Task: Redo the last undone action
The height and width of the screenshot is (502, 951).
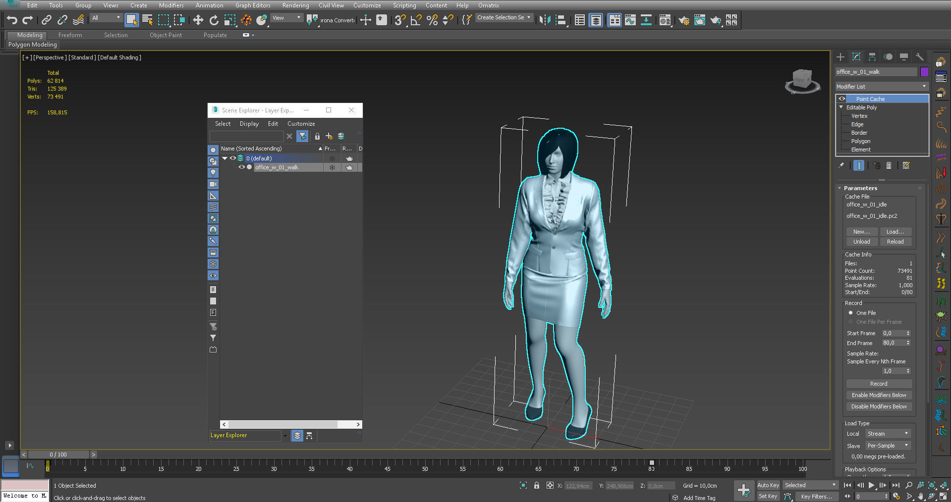Action: click(x=28, y=20)
